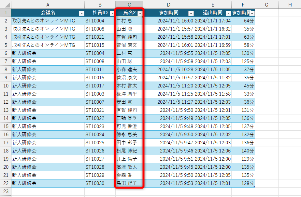Select cell 130分

click(x=243, y=53)
